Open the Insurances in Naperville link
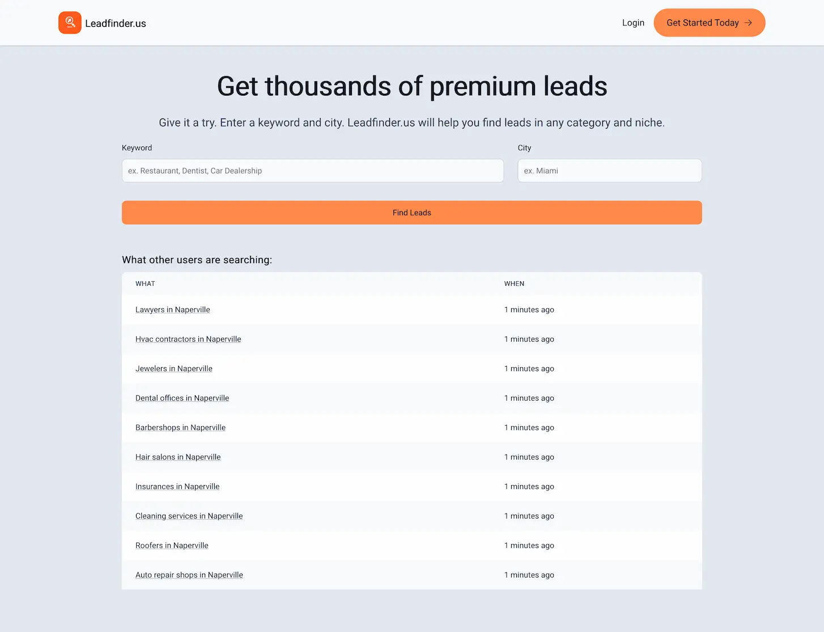The width and height of the screenshot is (824, 632). tap(177, 486)
